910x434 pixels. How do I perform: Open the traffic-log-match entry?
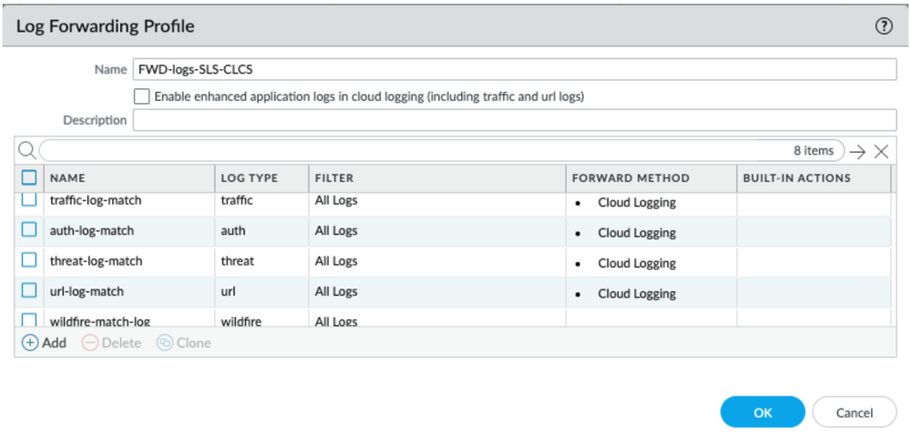pos(96,200)
